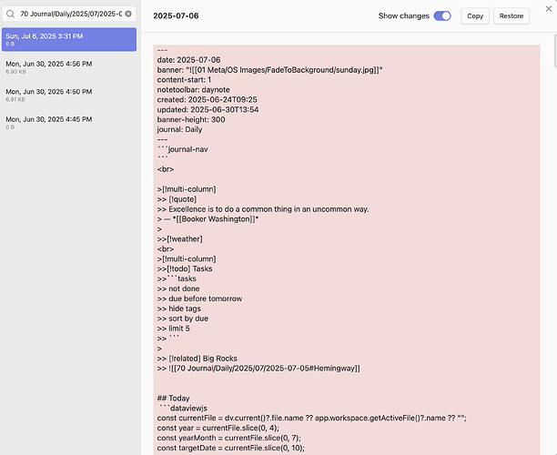
Task: Click the dataviewjs code fence line
Action: point(183,408)
